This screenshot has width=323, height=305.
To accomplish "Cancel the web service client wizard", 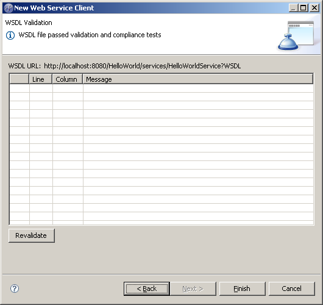I will (x=292, y=289).
